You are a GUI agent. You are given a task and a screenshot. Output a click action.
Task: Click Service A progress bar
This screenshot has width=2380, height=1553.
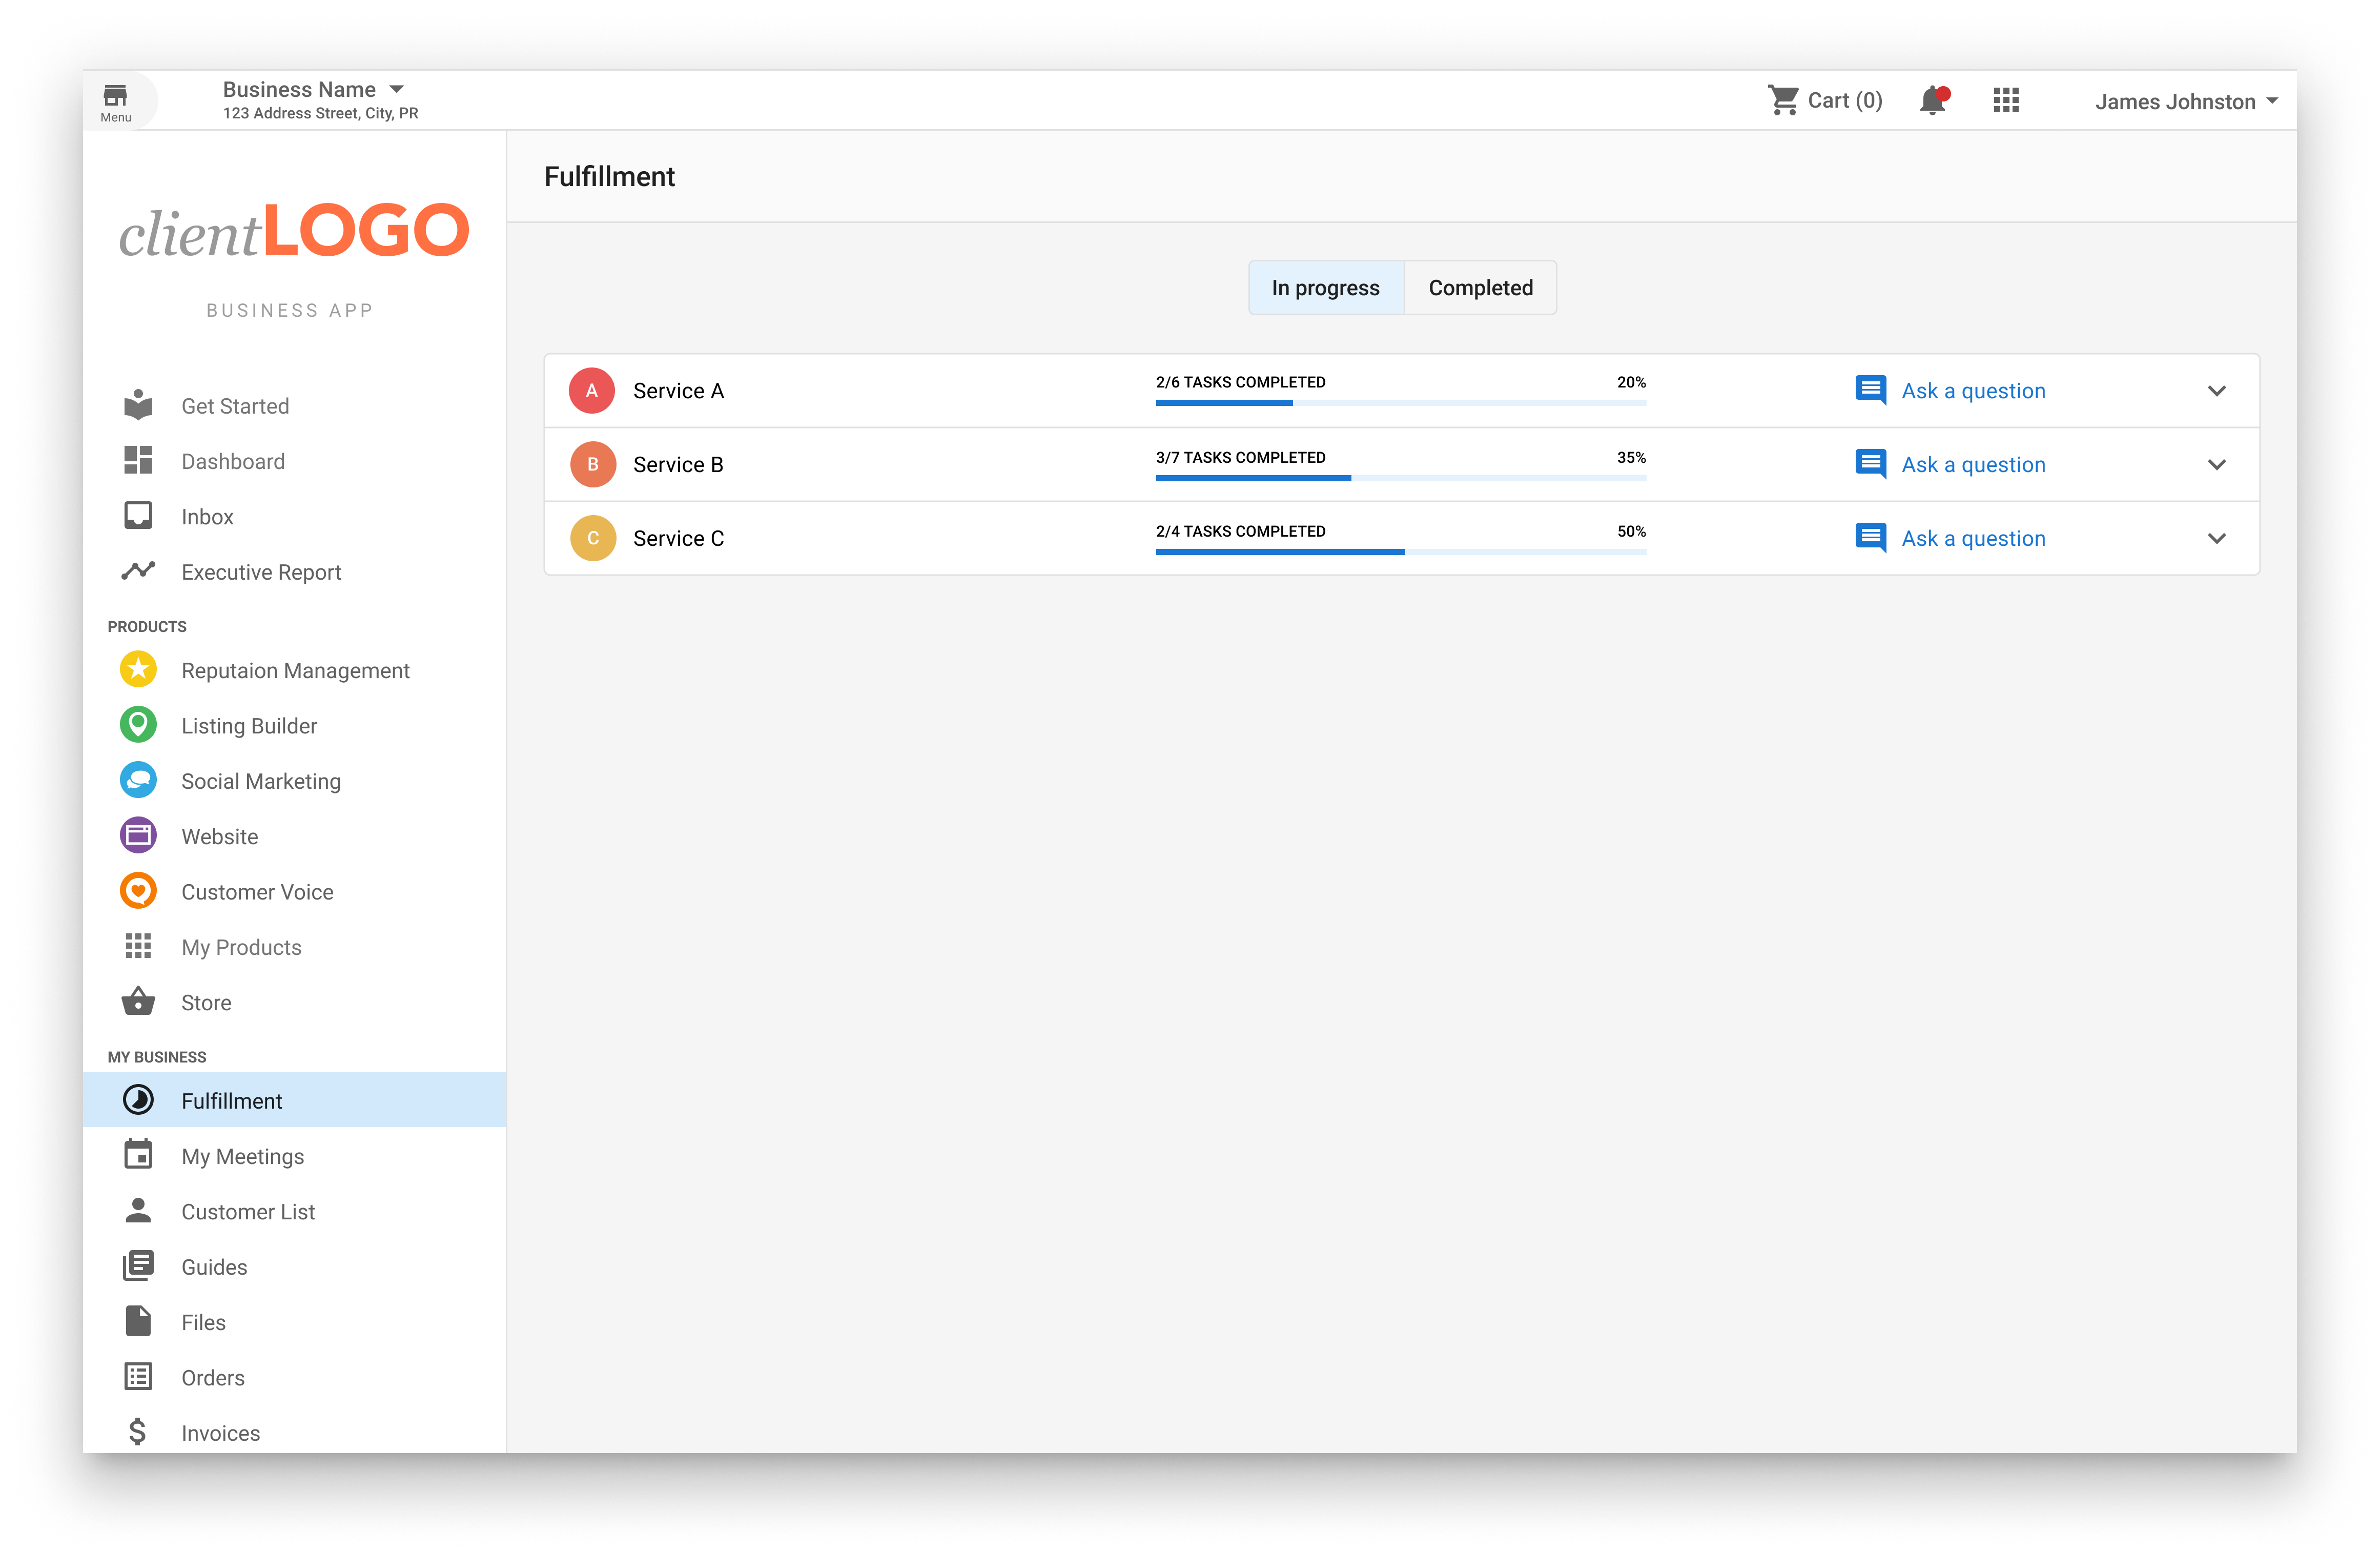click(x=1401, y=403)
